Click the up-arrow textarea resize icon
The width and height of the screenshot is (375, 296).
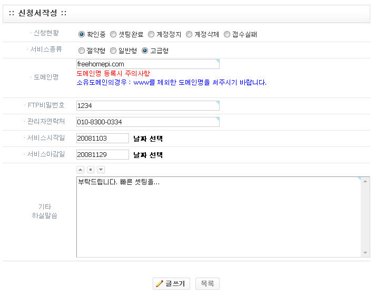click(81, 170)
